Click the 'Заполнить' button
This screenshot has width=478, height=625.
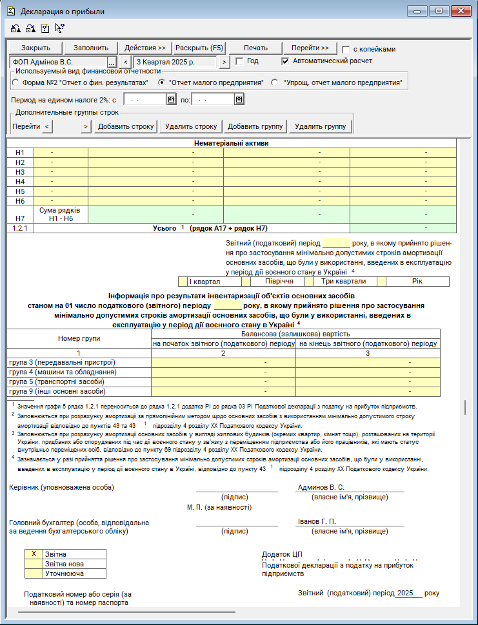coord(95,48)
